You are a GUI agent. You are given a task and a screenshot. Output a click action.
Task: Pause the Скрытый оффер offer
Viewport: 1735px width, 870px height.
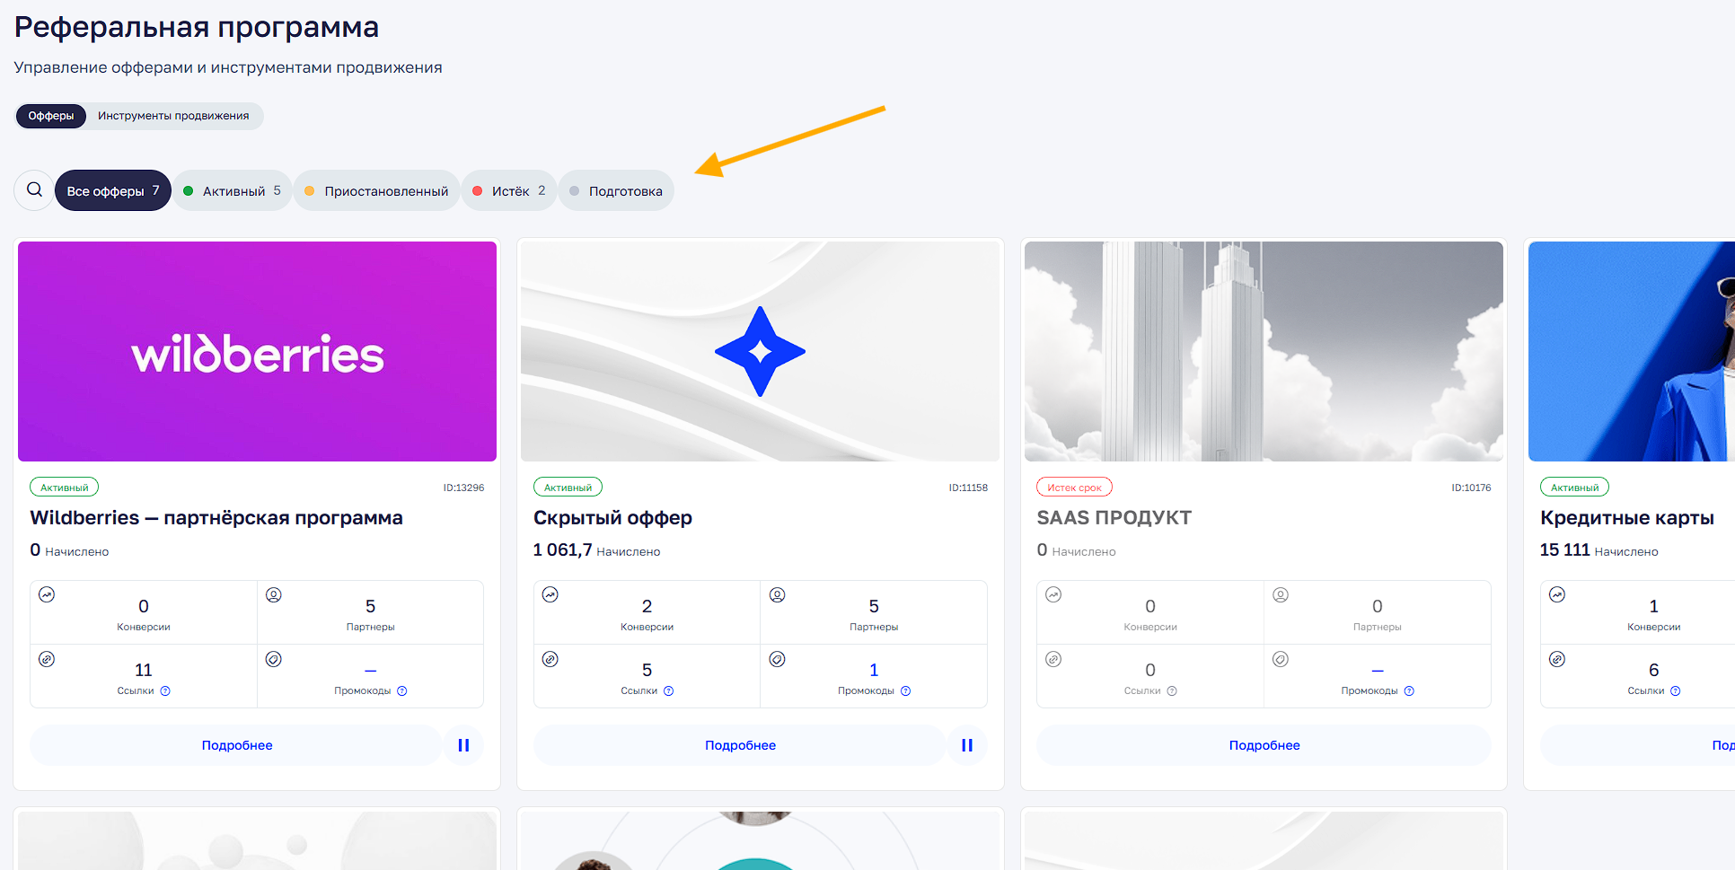[x=967, y=745]
